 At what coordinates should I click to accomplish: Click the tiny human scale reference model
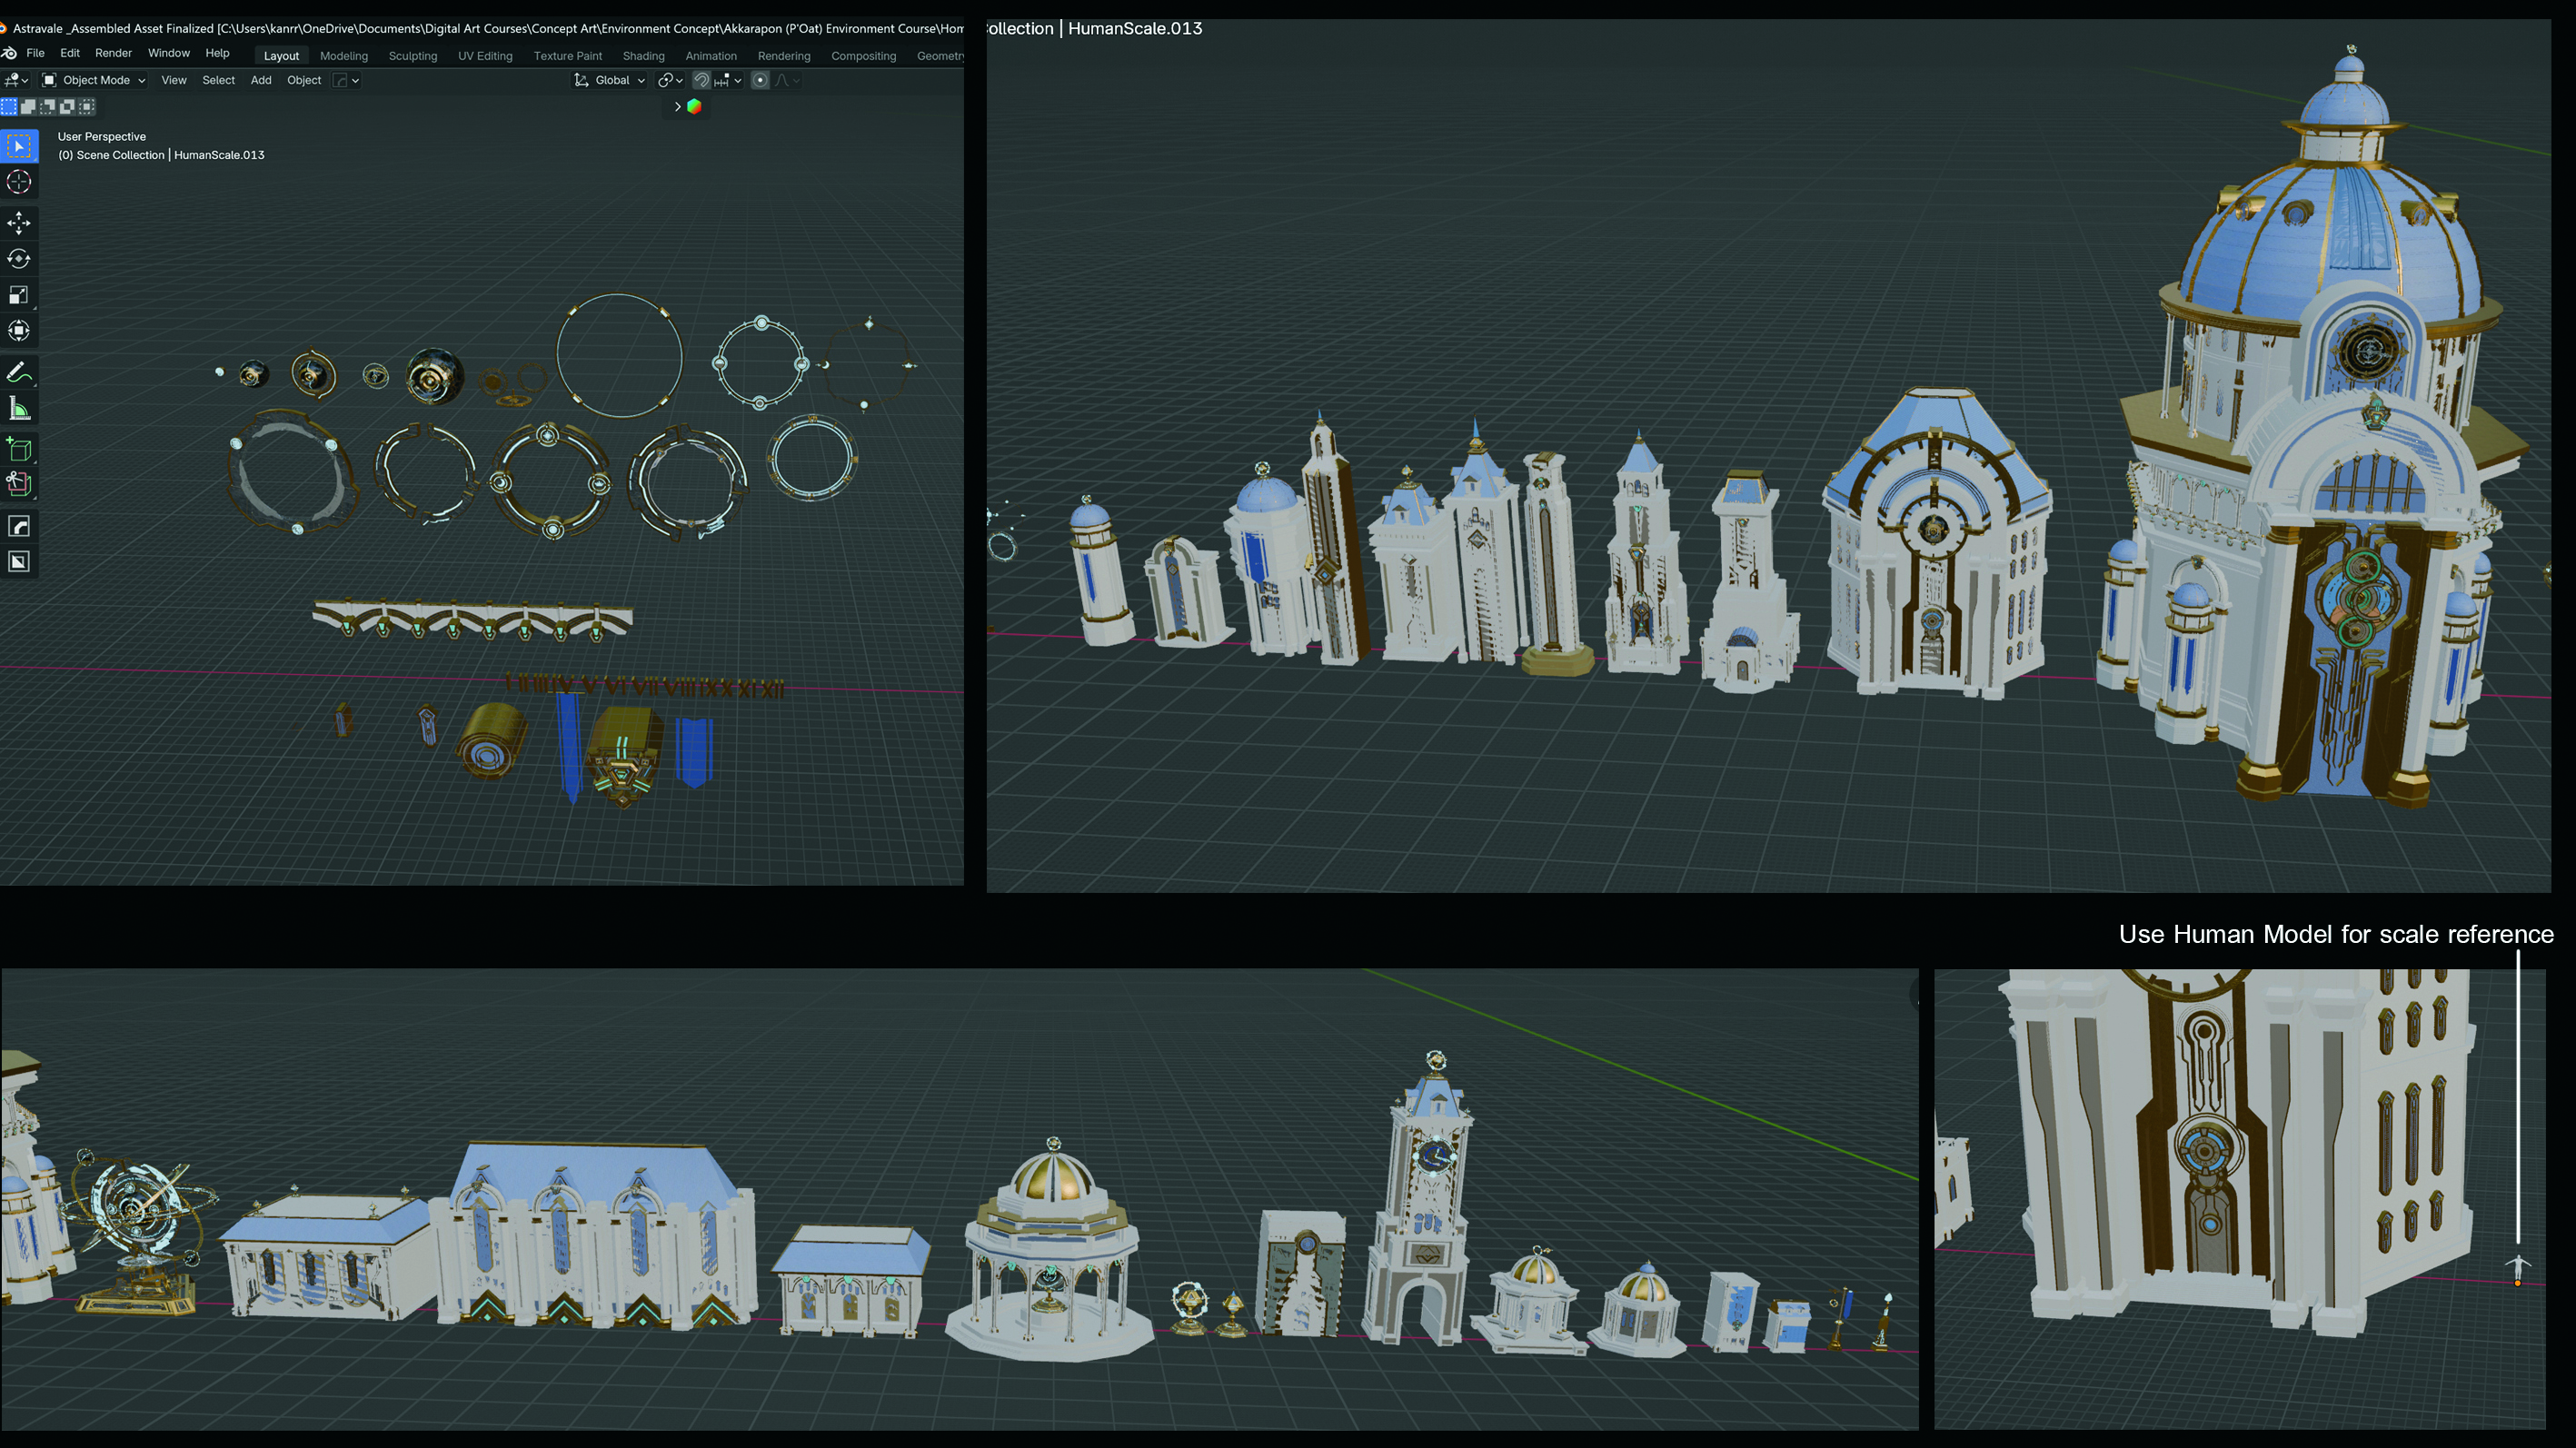click(2518, 1270)
